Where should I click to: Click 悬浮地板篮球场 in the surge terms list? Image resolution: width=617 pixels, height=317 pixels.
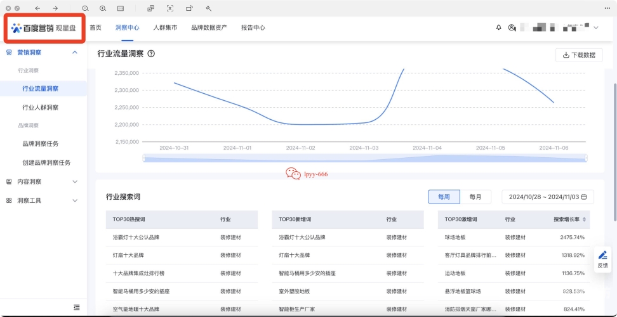click(463, 292)
